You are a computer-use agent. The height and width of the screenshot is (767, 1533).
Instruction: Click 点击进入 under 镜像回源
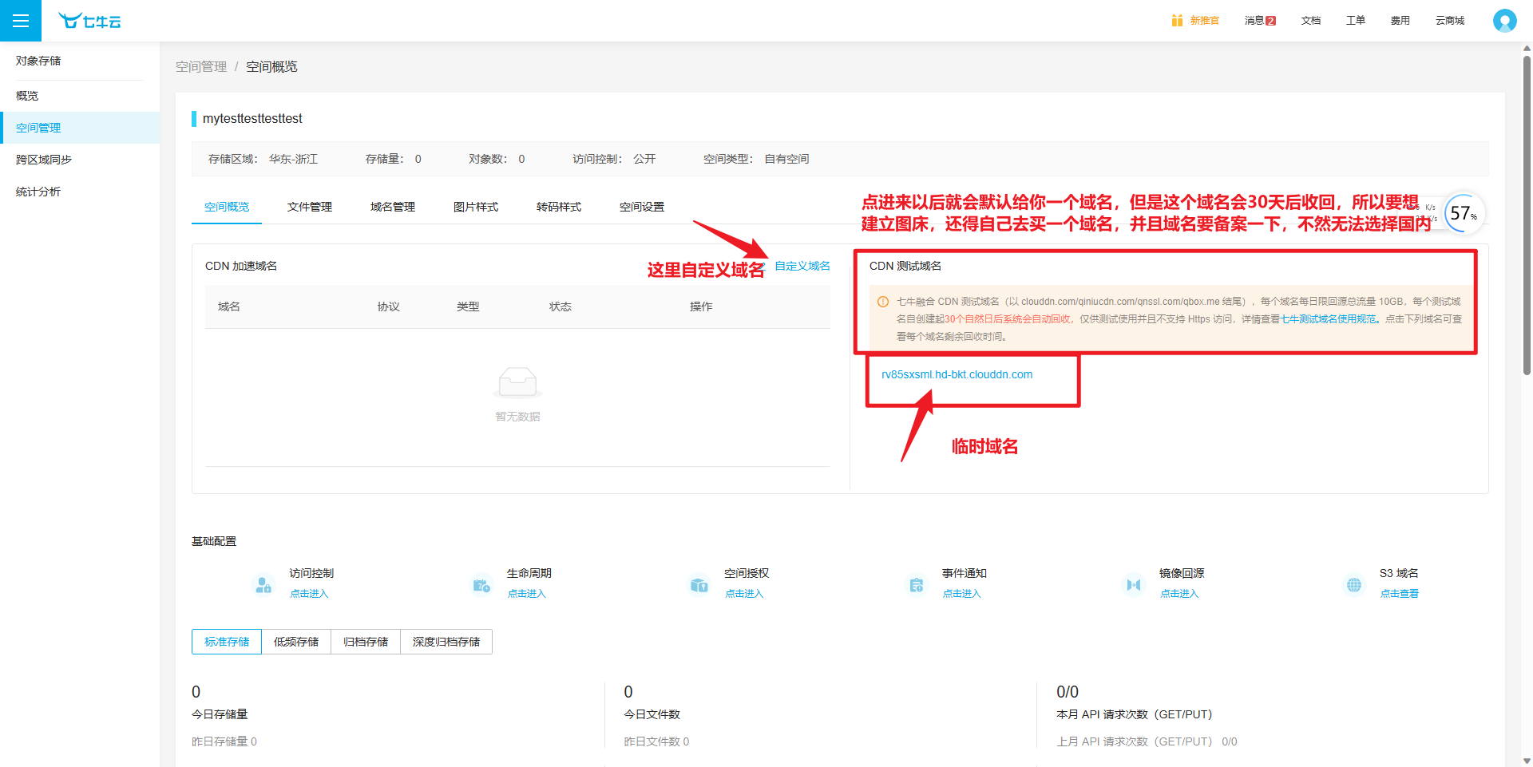1179,594
